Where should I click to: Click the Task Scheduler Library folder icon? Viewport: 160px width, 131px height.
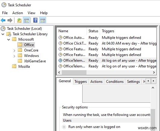pos(9,34)
